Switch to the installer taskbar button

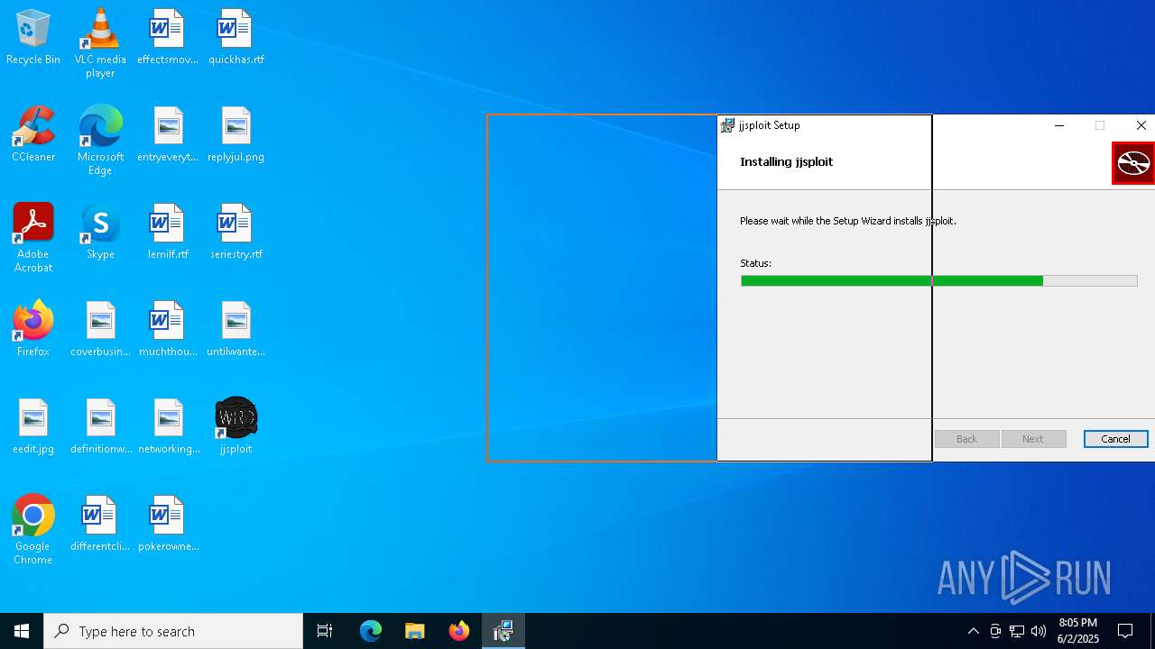[x=503, y=631]
